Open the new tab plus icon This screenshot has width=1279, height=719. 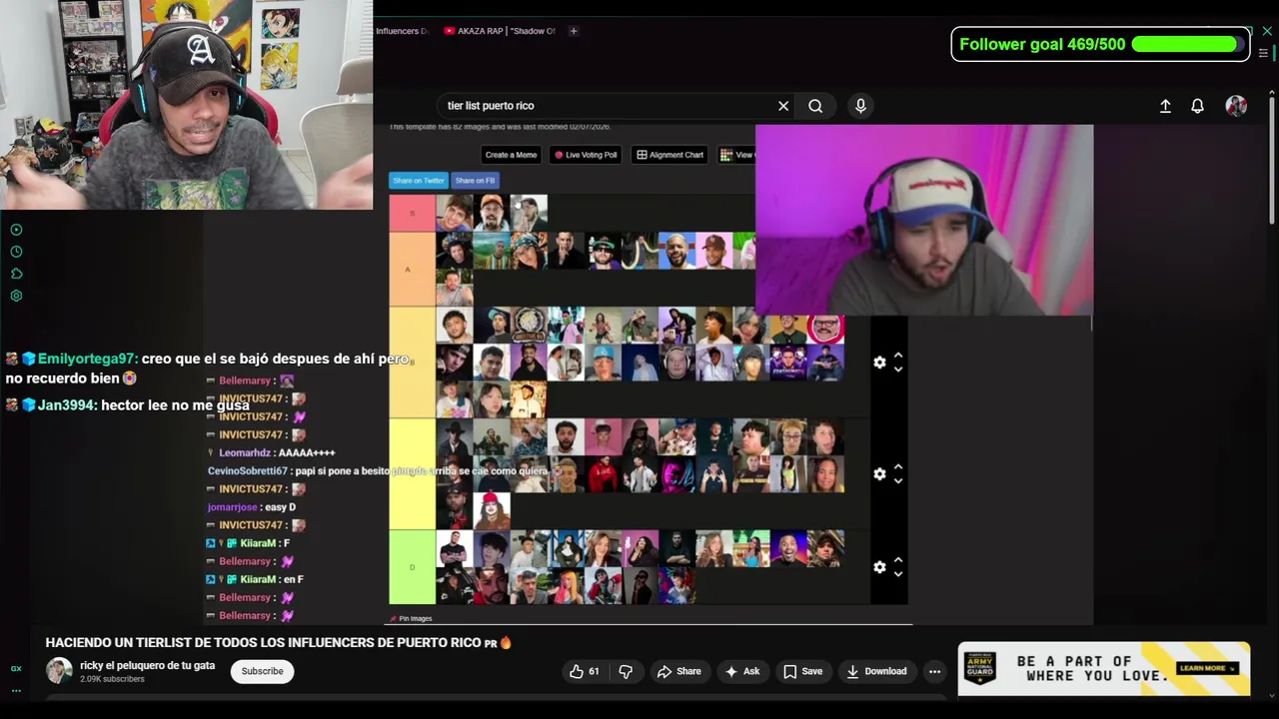click(574, 31)
